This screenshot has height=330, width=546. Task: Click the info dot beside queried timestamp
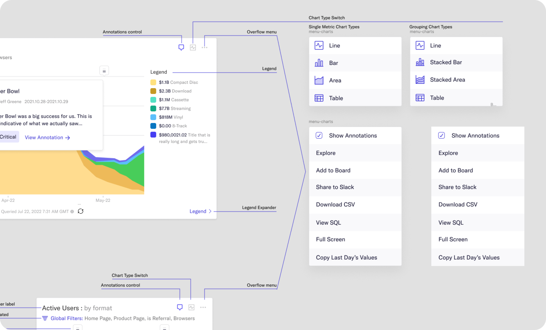tap(72, 212)
